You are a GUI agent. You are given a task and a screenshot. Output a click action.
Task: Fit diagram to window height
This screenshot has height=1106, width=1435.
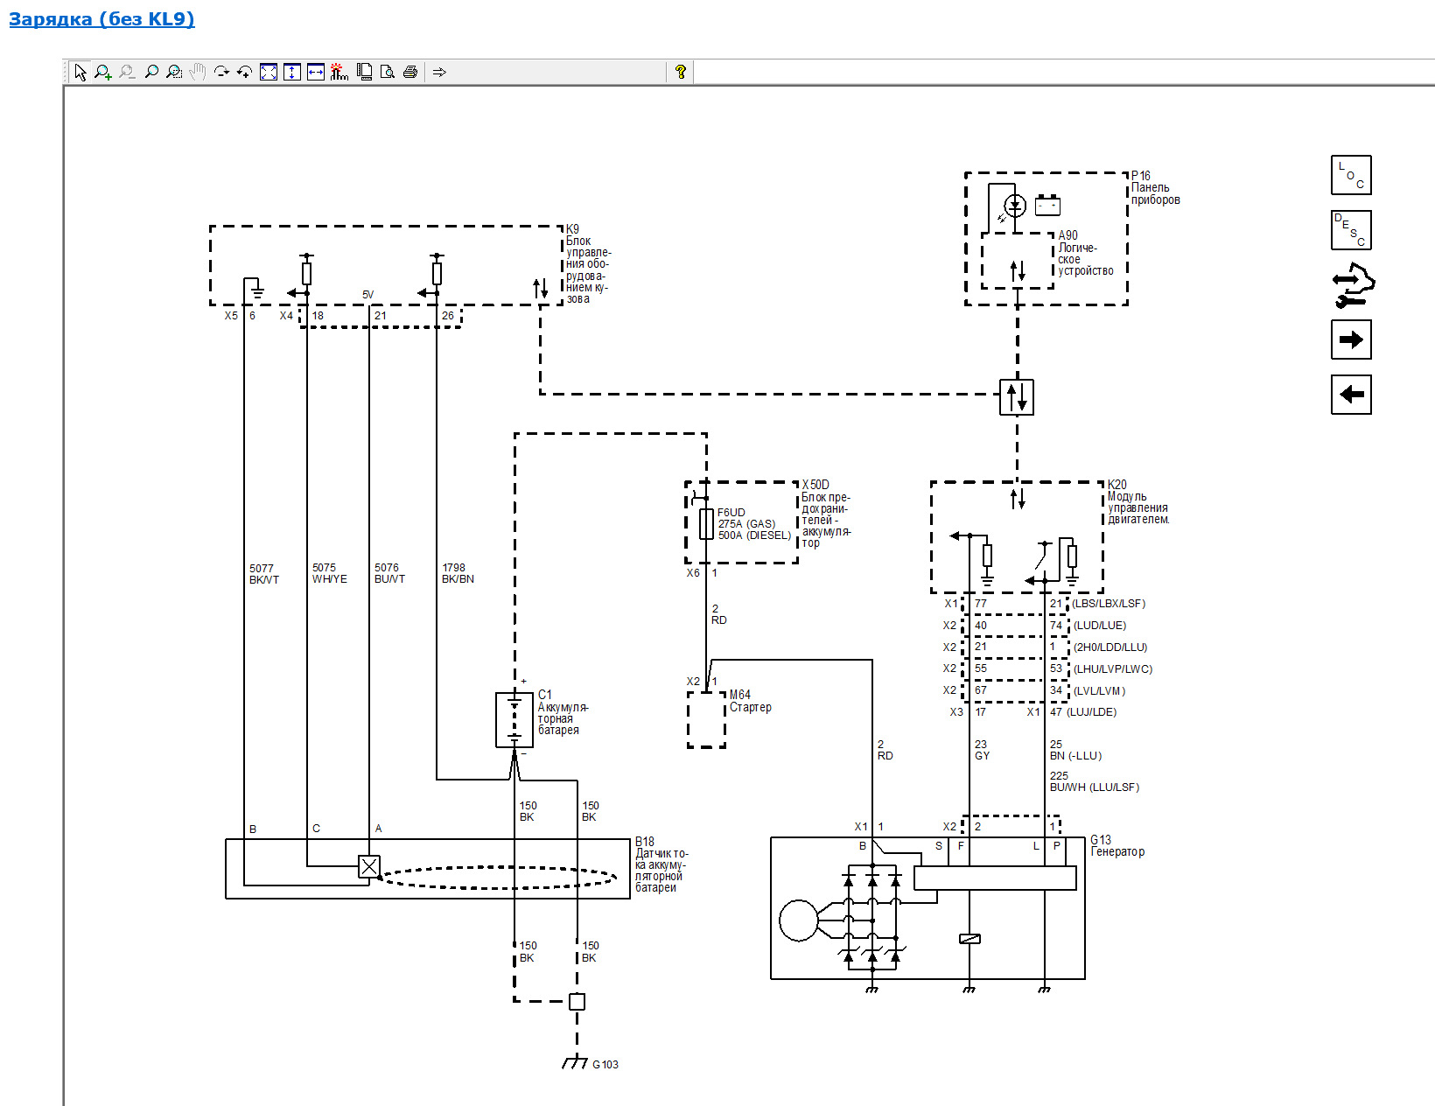point(292,72)
